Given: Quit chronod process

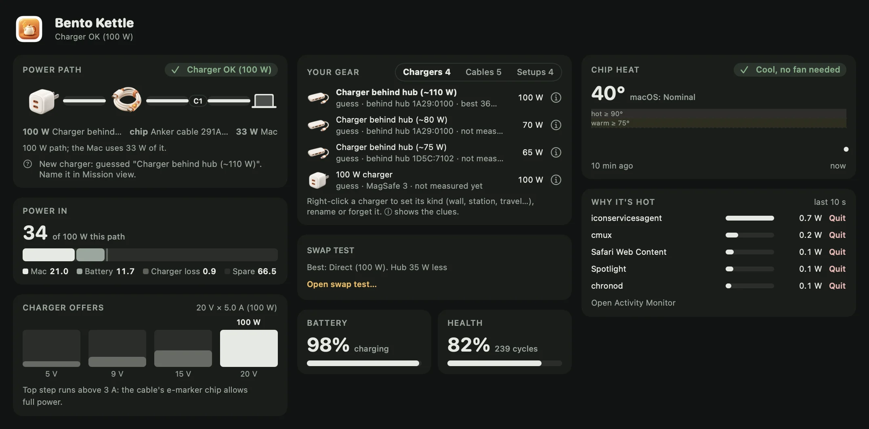Looking at the screenshot, I should pyautogui.click(x=837, y=286).
